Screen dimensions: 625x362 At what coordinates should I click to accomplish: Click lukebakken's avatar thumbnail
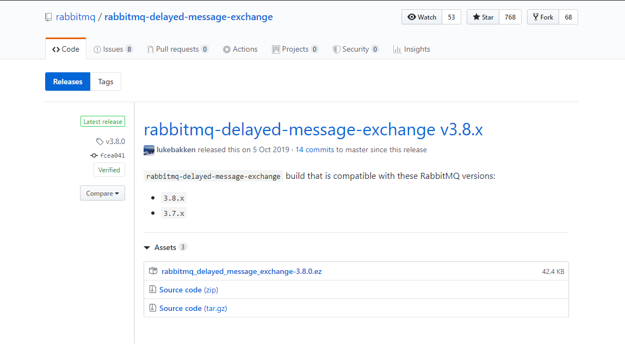point(148,150)
